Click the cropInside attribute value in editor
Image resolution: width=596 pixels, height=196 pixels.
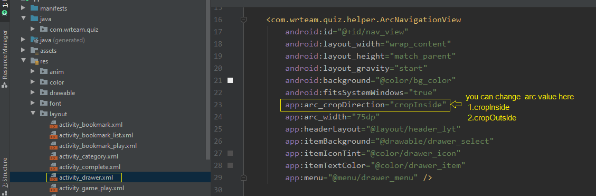[420, 105]
